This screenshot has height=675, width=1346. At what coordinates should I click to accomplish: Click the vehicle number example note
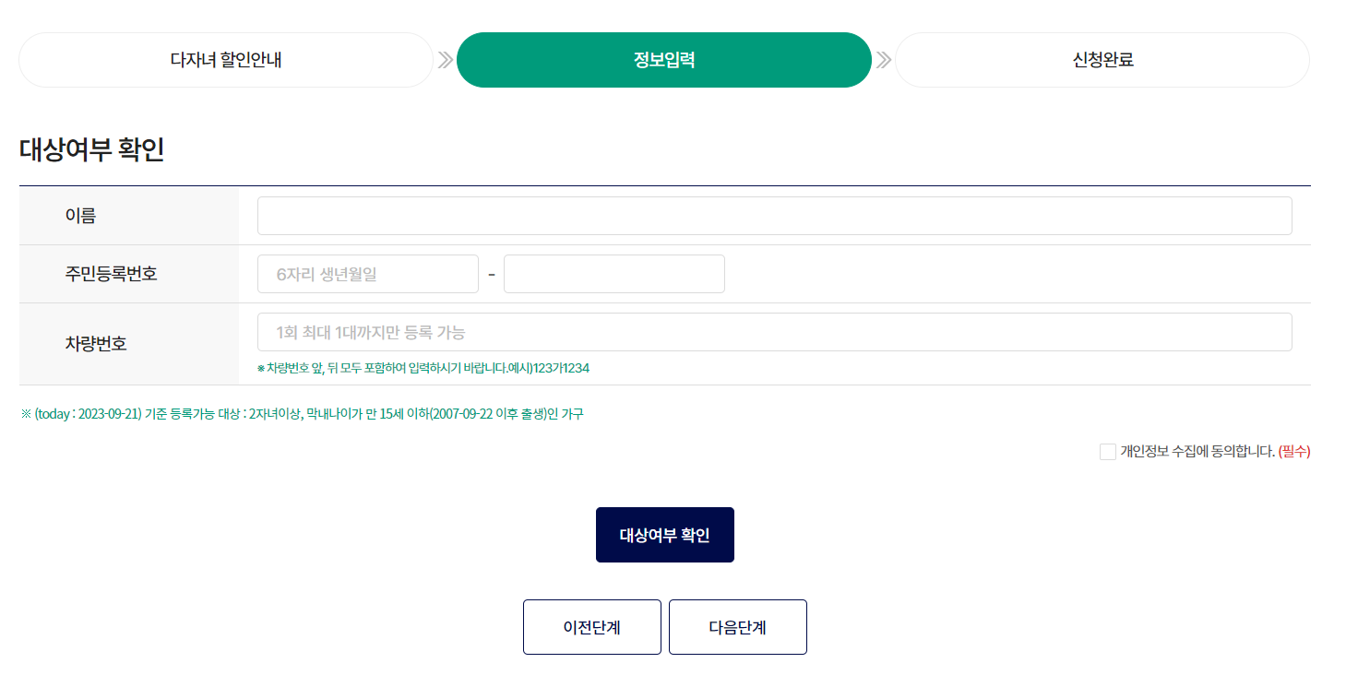pyautogui.click(x=424, y=366)
